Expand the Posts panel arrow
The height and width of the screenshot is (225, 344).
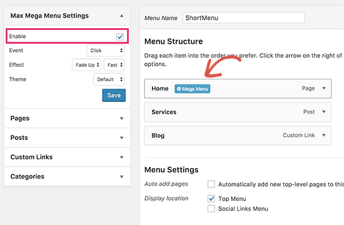(x=121, y=137)
